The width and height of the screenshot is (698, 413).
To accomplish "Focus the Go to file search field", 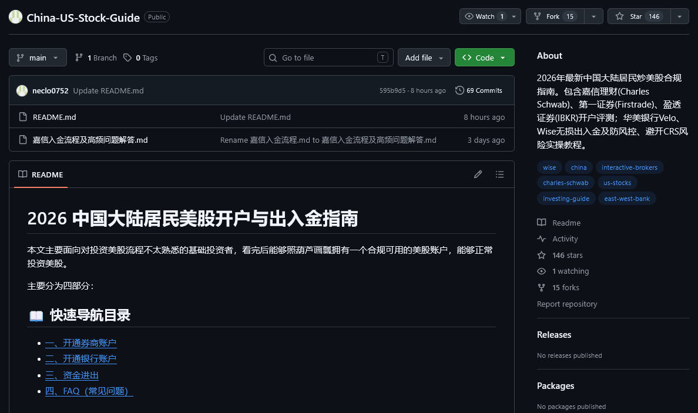I will coord(328,58).
